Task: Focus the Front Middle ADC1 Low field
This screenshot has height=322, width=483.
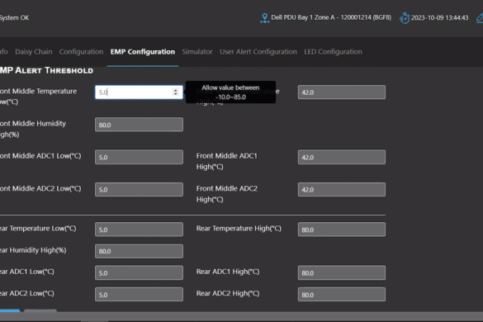Action: click(x=139, y=157)
